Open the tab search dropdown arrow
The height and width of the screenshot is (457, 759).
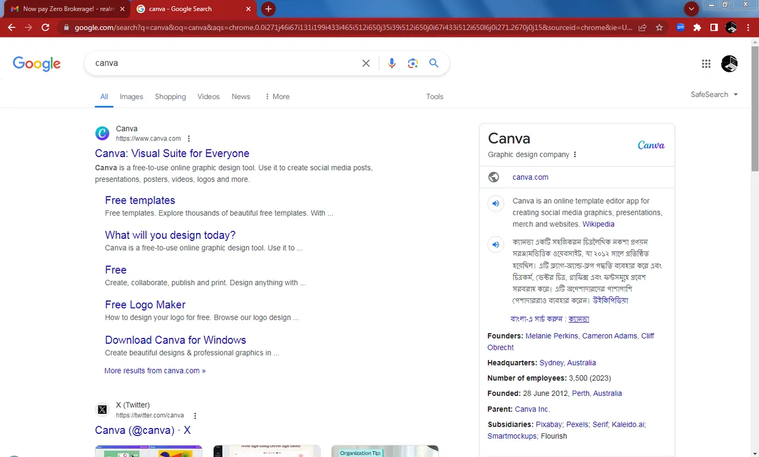coord(690,9)
